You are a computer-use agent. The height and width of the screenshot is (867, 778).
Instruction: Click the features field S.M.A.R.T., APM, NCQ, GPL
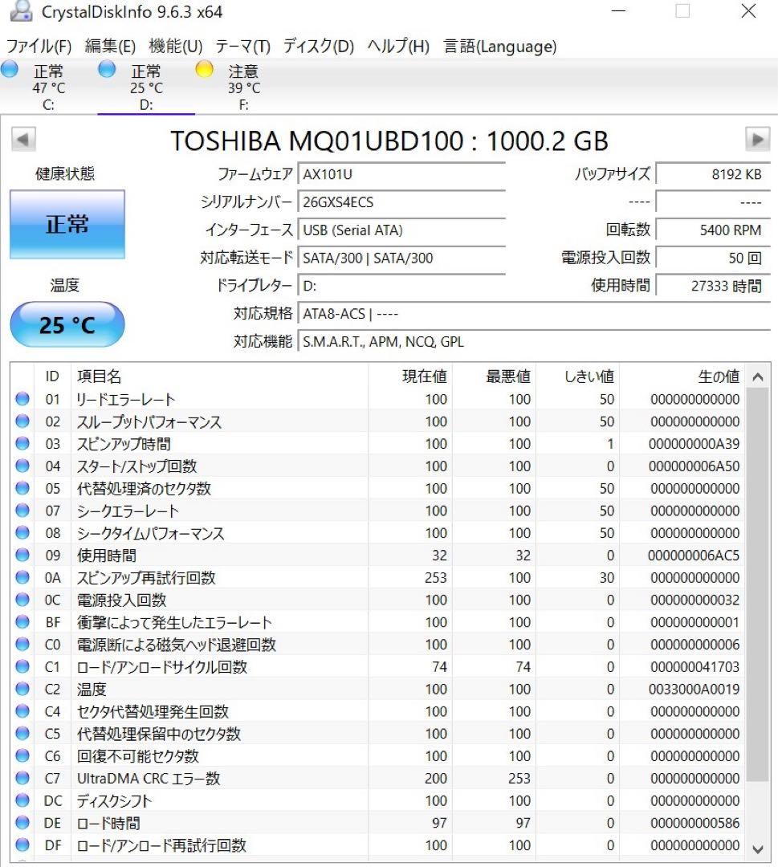coord(534,342)
